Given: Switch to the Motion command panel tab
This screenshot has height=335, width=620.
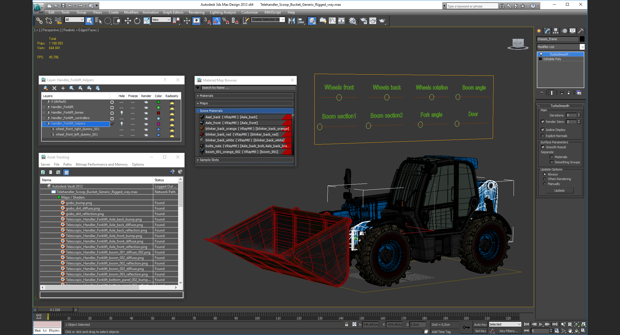Looking at the screenshot, I should point(564,31).
